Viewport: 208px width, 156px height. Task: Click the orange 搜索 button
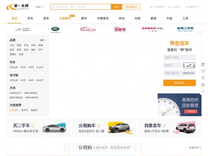pos(116,7)
